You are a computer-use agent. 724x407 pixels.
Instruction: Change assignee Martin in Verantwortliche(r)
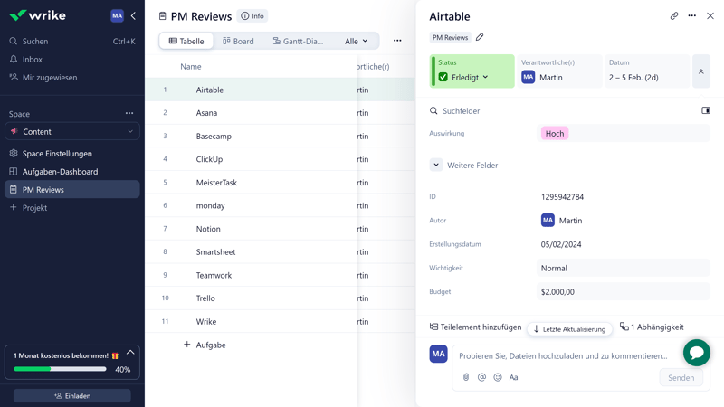pyautogui.click(x=559, y=71)
